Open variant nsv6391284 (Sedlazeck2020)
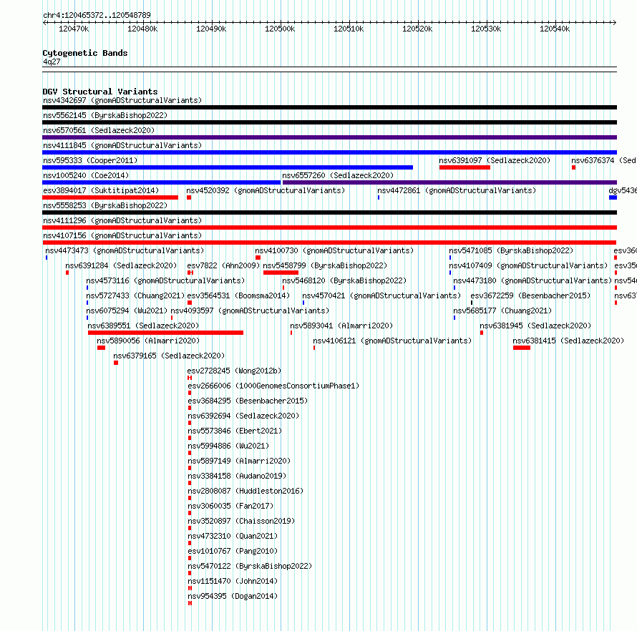637x631 pixels. [121, 265]
